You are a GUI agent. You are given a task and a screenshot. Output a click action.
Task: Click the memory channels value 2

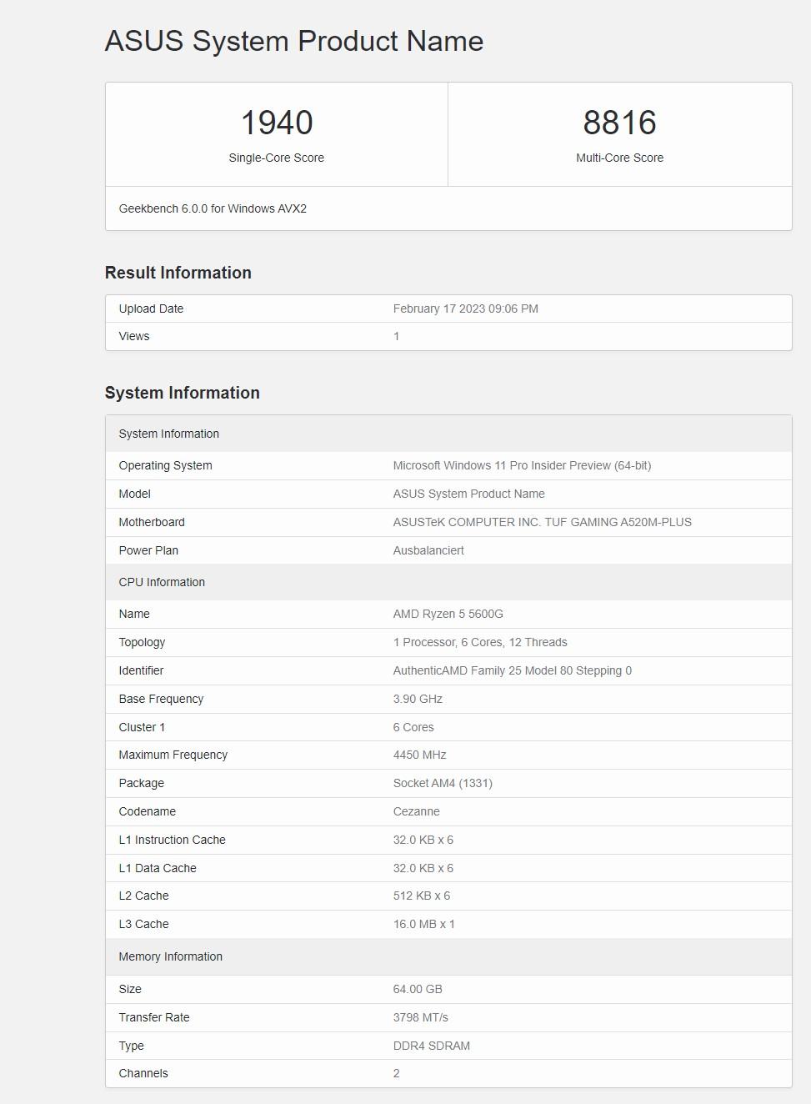[x=396, y=1073]
